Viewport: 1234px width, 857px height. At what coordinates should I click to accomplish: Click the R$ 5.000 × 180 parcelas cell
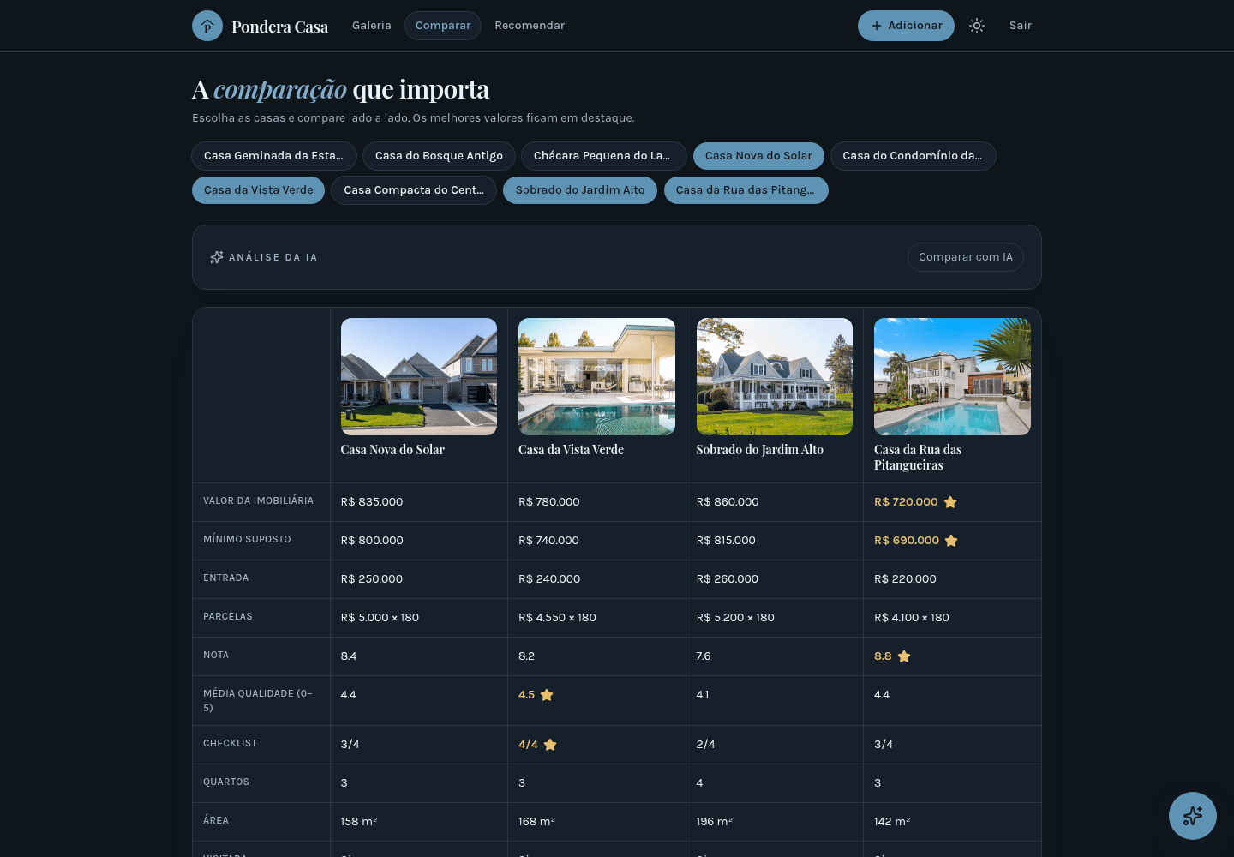pyautogui.click(x=380, y=618)
